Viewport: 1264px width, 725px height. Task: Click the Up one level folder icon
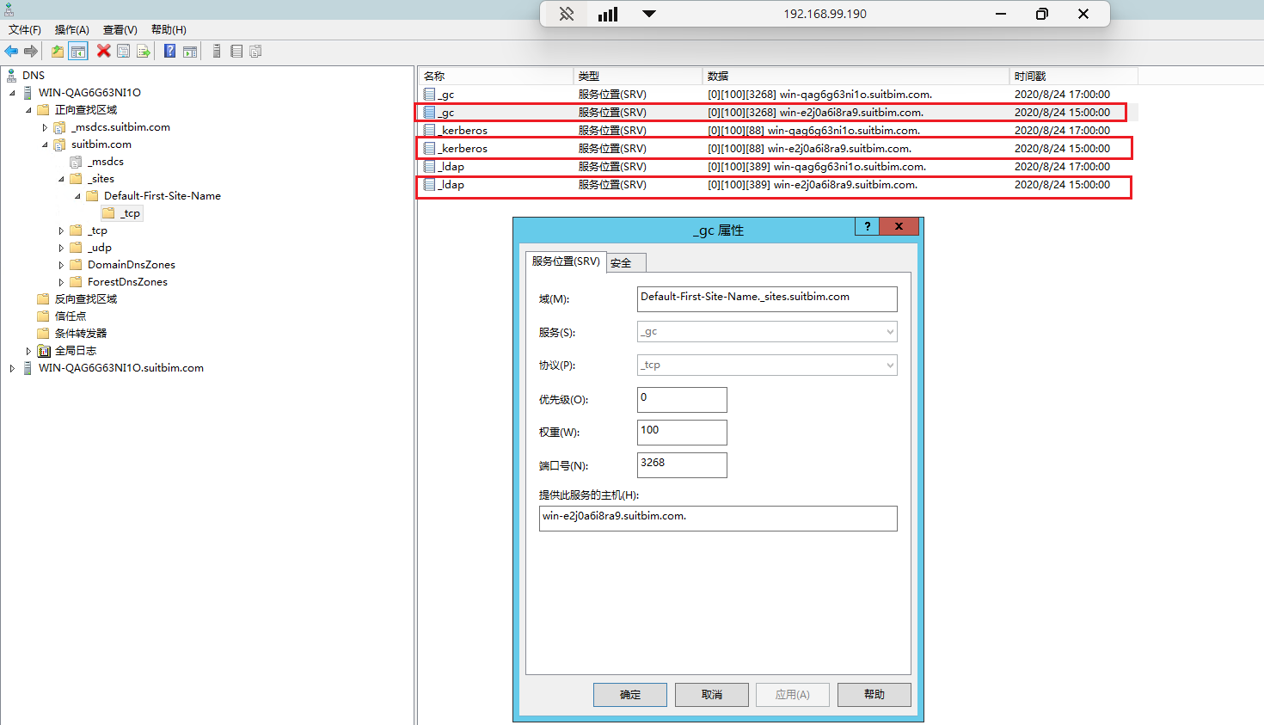[x=58, y=52]
